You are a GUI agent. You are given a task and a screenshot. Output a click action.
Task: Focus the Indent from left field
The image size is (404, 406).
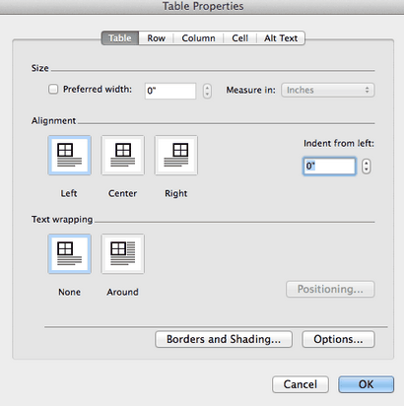[x=329, y=167]
